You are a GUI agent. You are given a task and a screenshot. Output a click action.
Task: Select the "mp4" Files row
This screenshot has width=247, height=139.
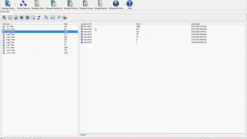click(40, 34)
